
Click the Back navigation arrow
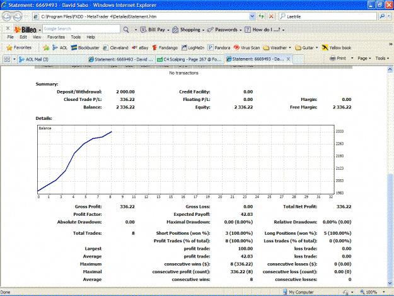[x=7, y=16]
